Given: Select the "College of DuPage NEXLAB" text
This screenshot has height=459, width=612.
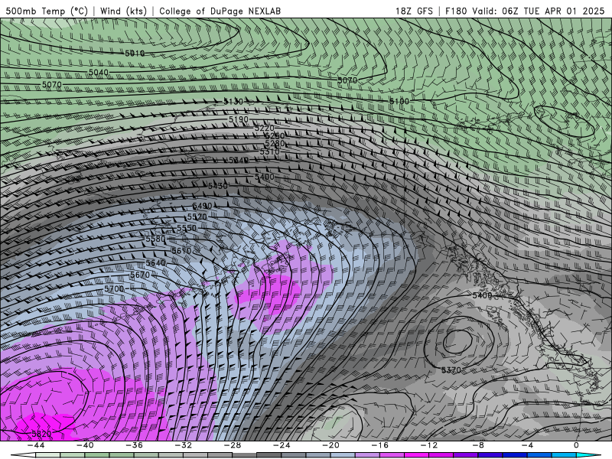Looking at the screenshot, I should pyautogui.click(x=220, y=11).
